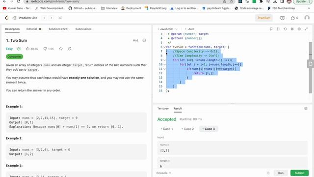The width and height of the screenshot is (314, 177).
Task: Click the target input value 6
Action: (161, 166)
